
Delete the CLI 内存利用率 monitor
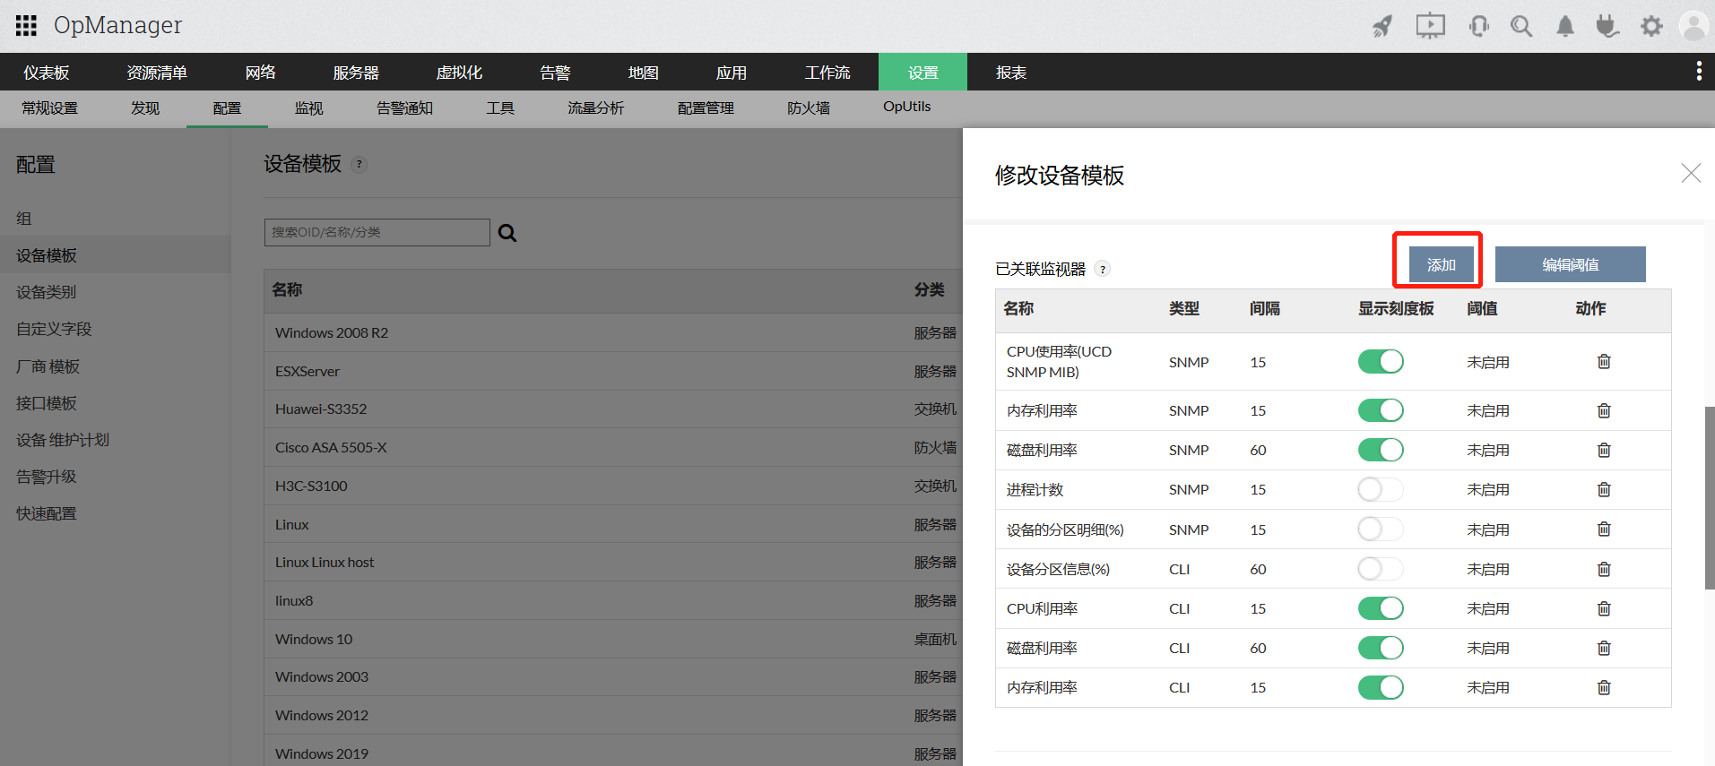pos(1604,687)
